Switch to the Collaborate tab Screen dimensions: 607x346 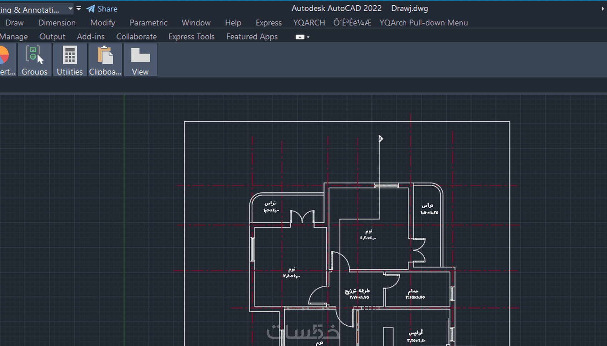tap(136, 37)
